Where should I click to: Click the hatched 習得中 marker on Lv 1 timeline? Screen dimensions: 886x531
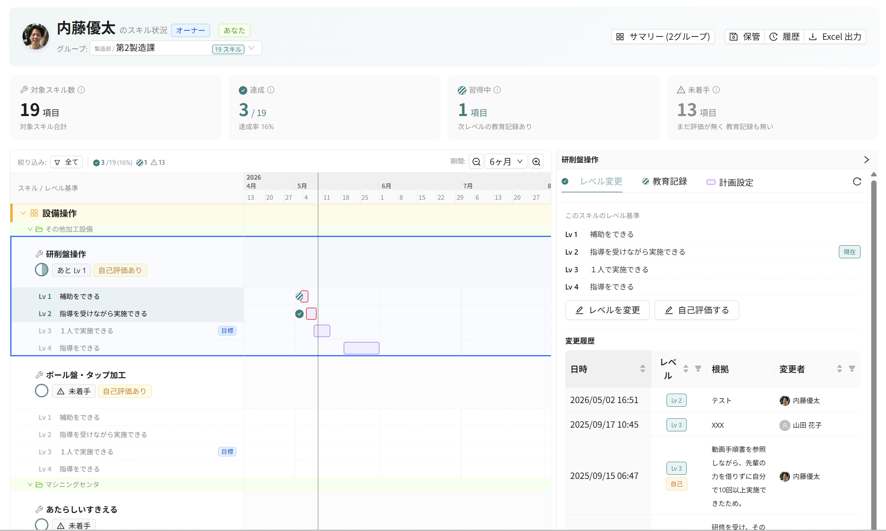click(x=299, y=296)
